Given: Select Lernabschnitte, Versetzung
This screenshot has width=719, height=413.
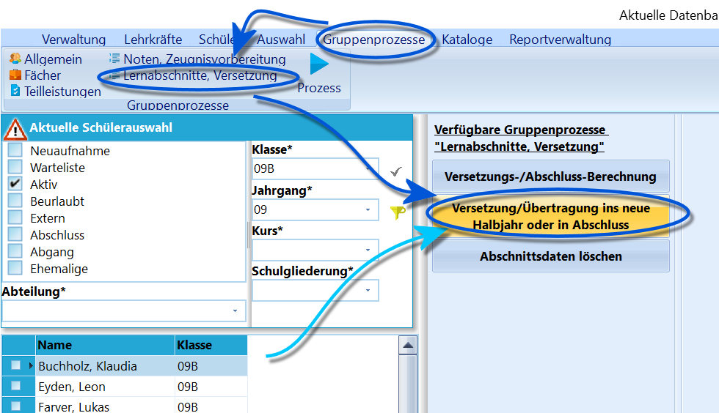Looking at the screenshot, I should pos(200,75).
